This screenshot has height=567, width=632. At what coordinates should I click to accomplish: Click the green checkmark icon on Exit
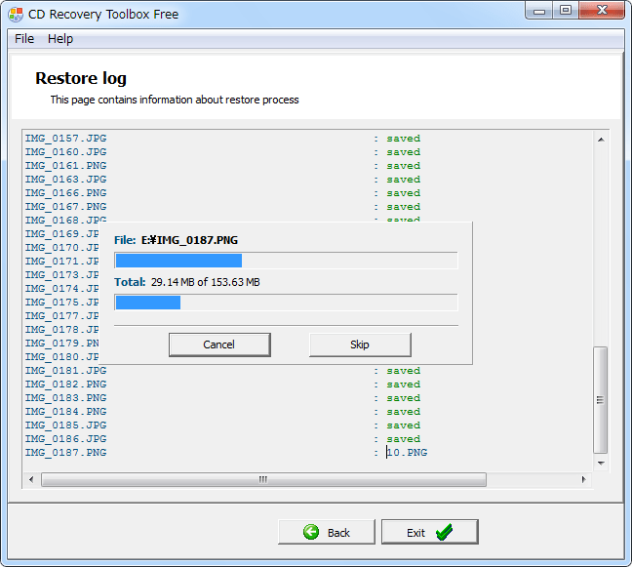click(x=444, y=532)
